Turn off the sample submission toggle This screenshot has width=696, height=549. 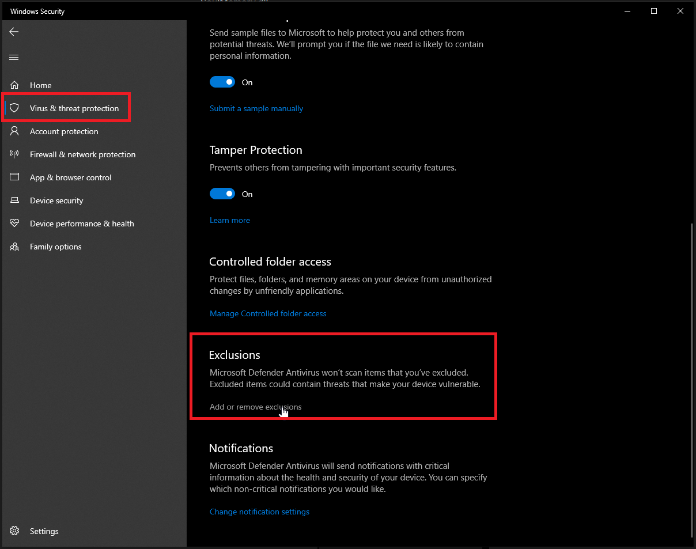(222, 82)
